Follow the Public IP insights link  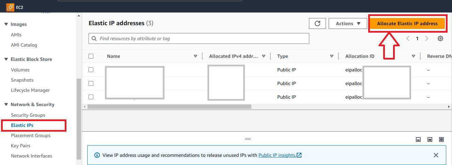277,155
